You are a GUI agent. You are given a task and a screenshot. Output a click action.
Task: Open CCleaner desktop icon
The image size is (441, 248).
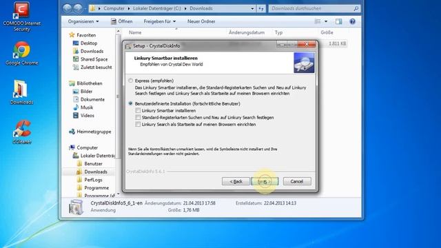[x=21, y=132]
